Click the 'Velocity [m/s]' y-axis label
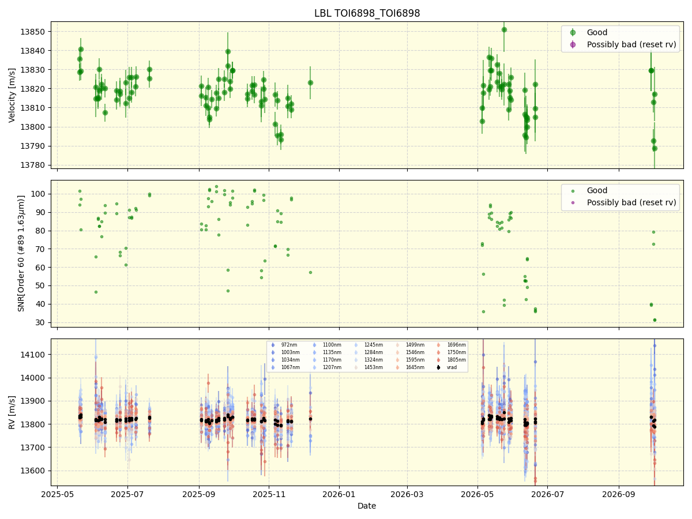Screen dimensions: 692x519 tap(12, 95)
